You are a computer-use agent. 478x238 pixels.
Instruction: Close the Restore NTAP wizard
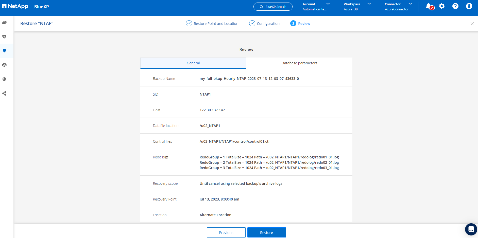click(472, 24)
